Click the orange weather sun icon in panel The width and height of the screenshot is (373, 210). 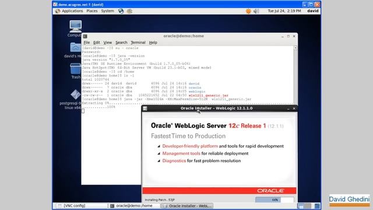(248, 11)
